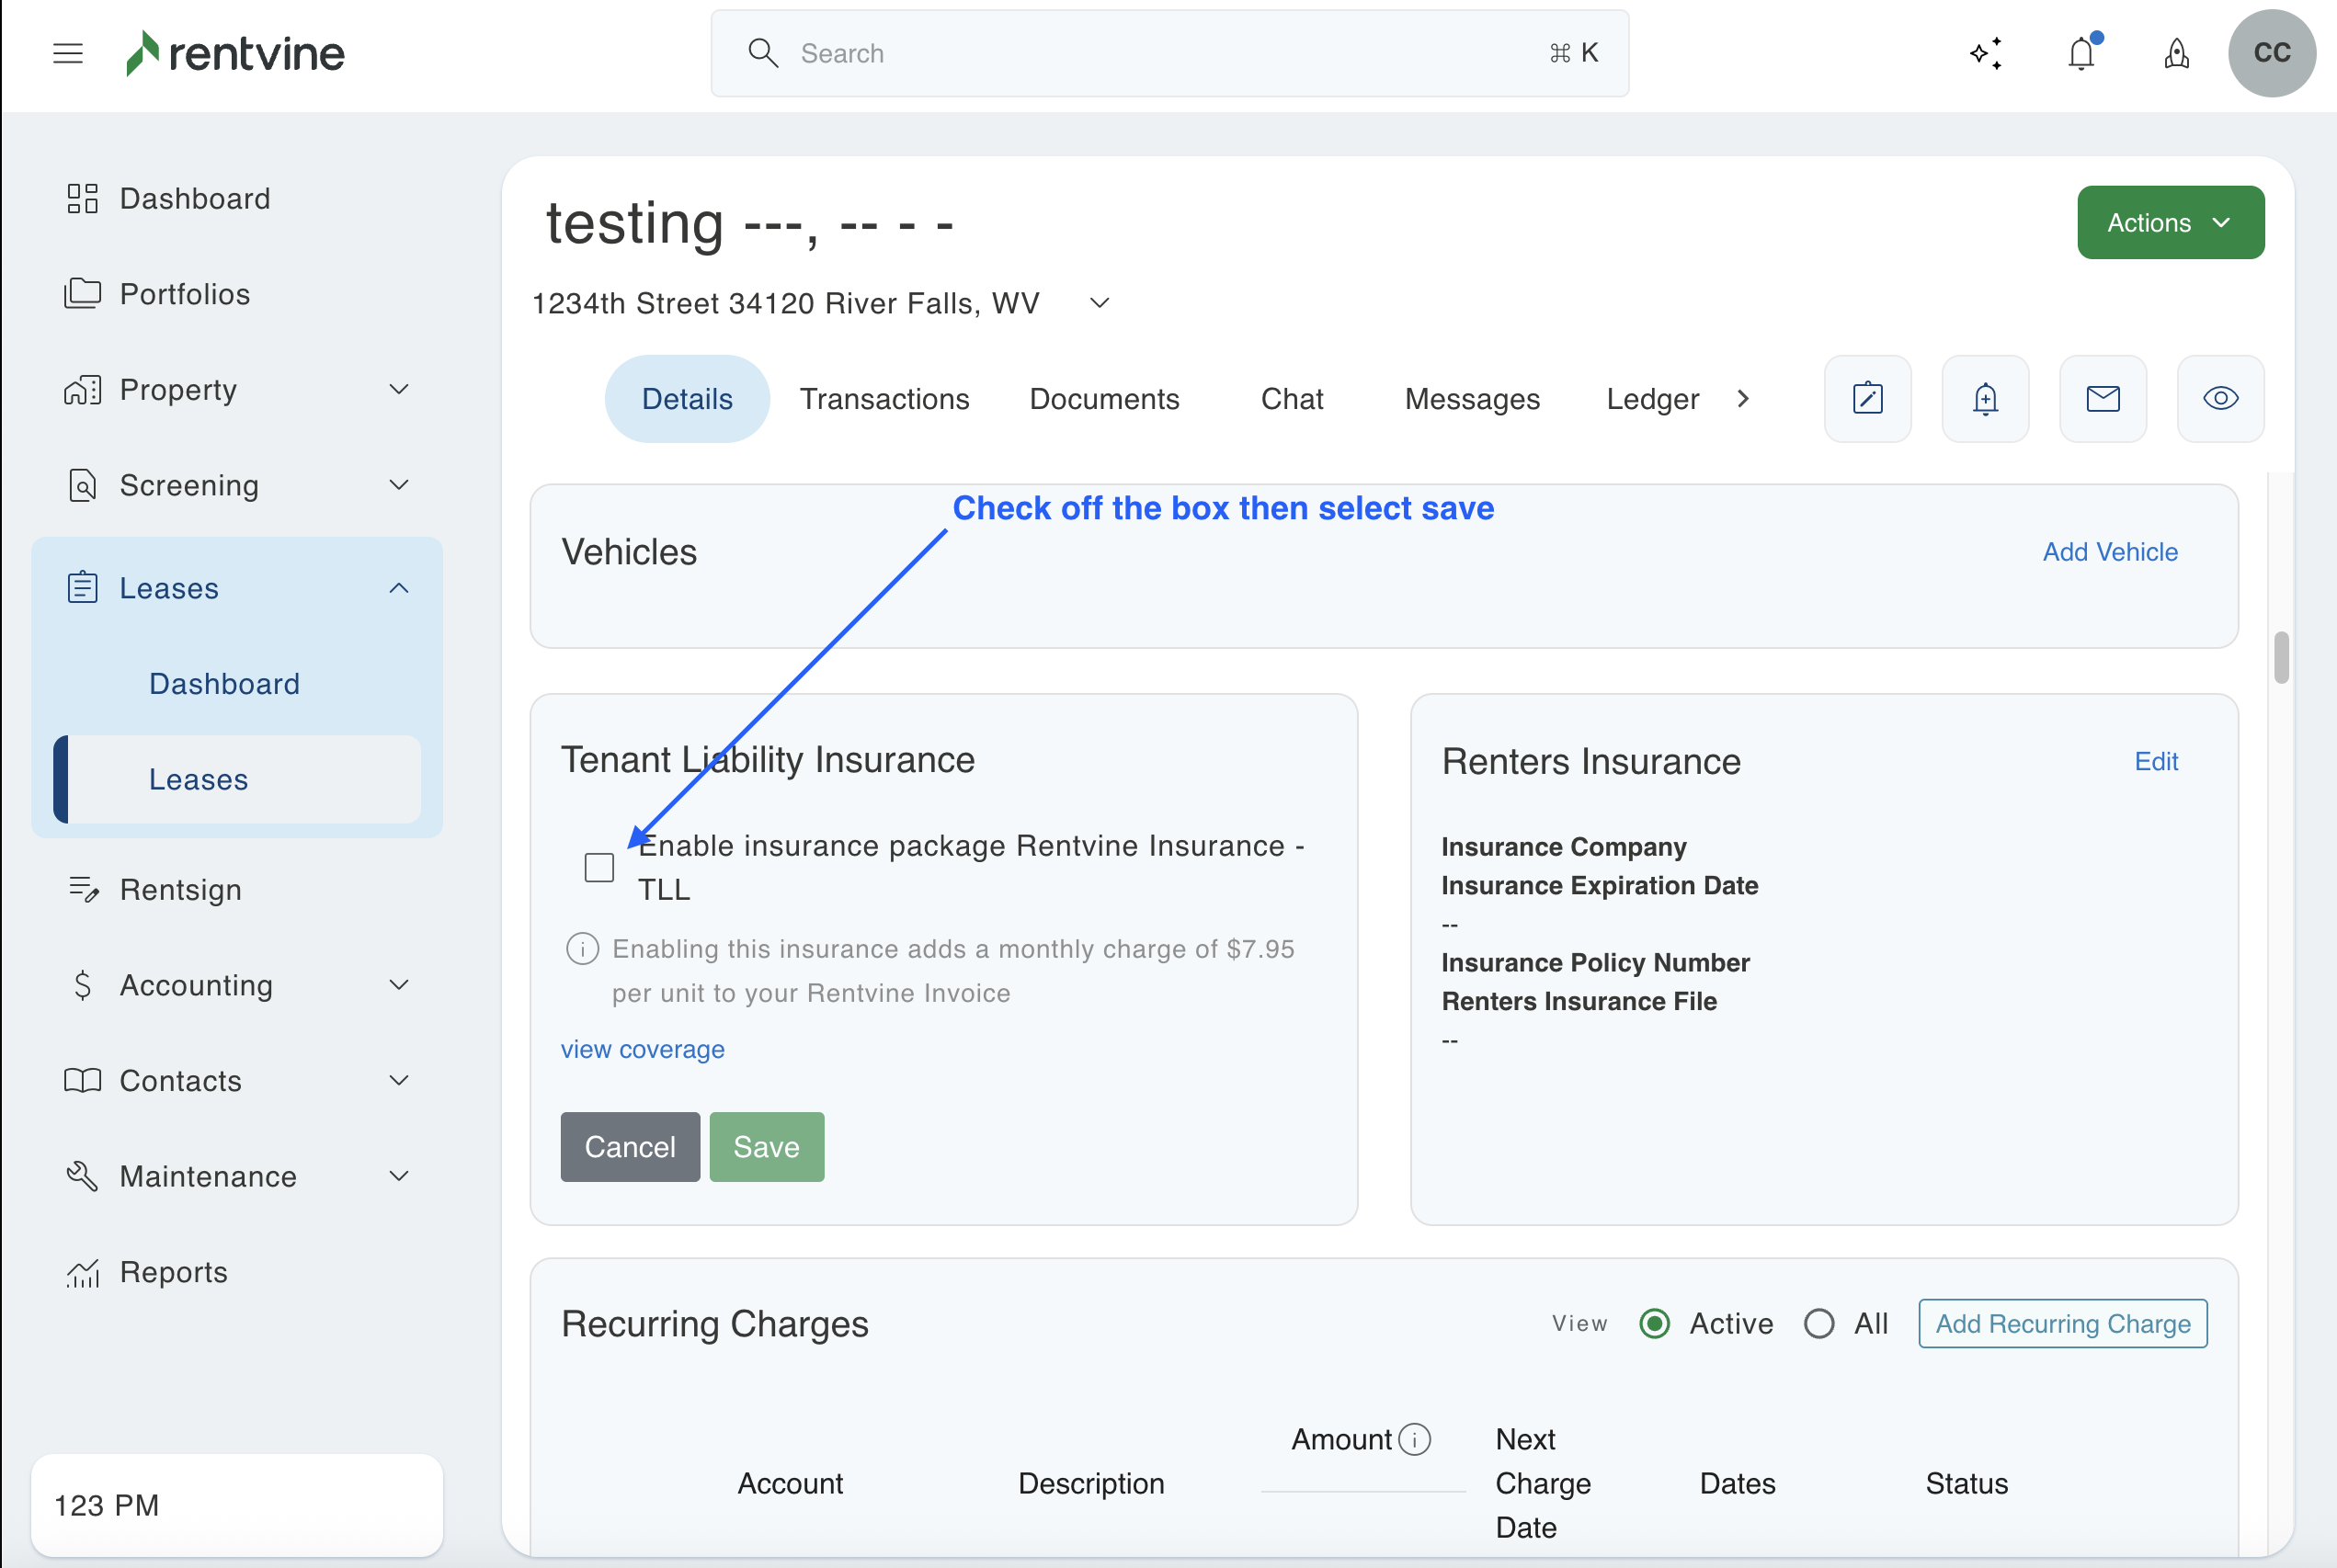Switch to the Ledger tab
Screen dimensions: 2337x1568
click(1652, 399)
